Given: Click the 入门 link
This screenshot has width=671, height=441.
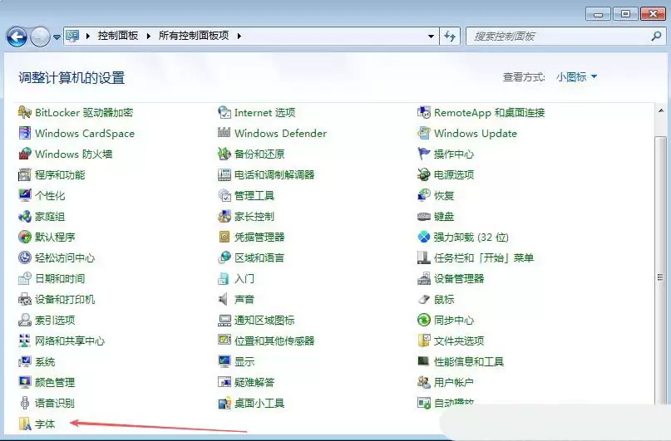Looking at the screenshot, I should (x=244, y=278).
